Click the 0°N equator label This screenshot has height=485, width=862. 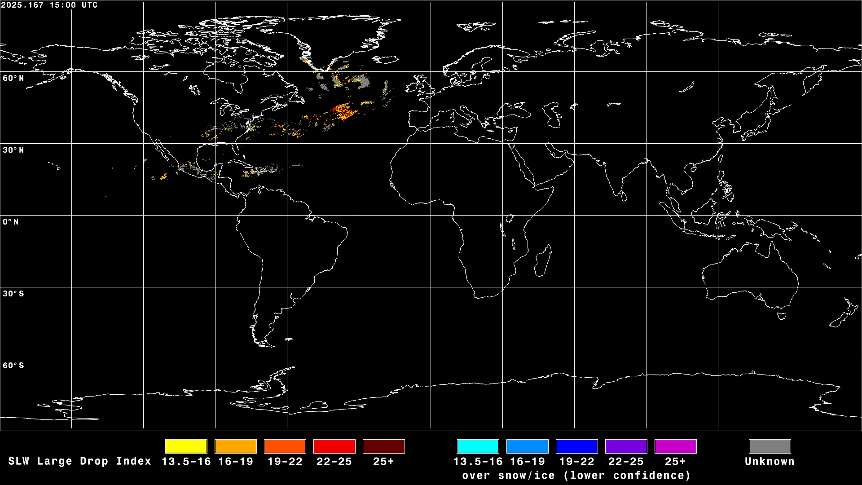(x=11, y=222)
